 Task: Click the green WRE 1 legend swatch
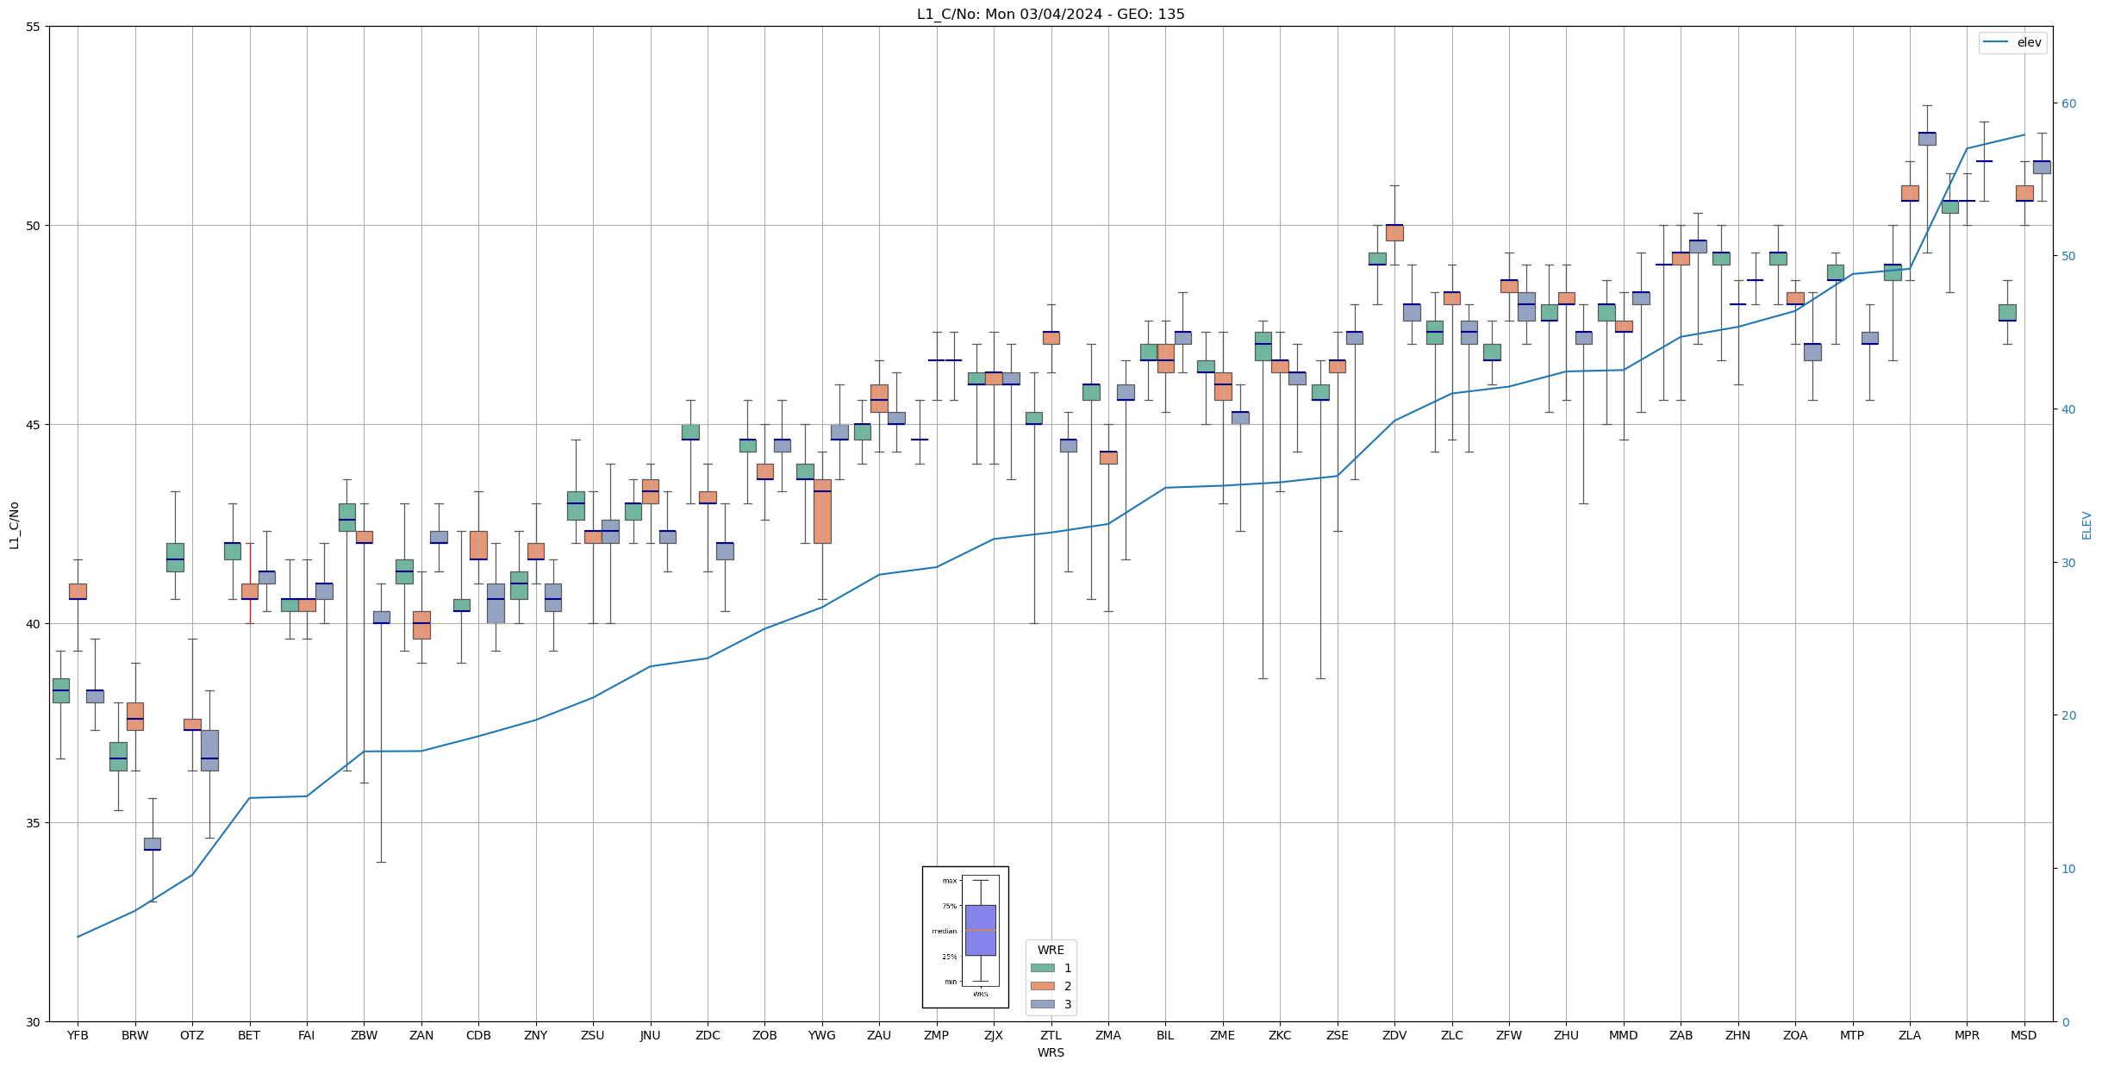(1042, 968)
